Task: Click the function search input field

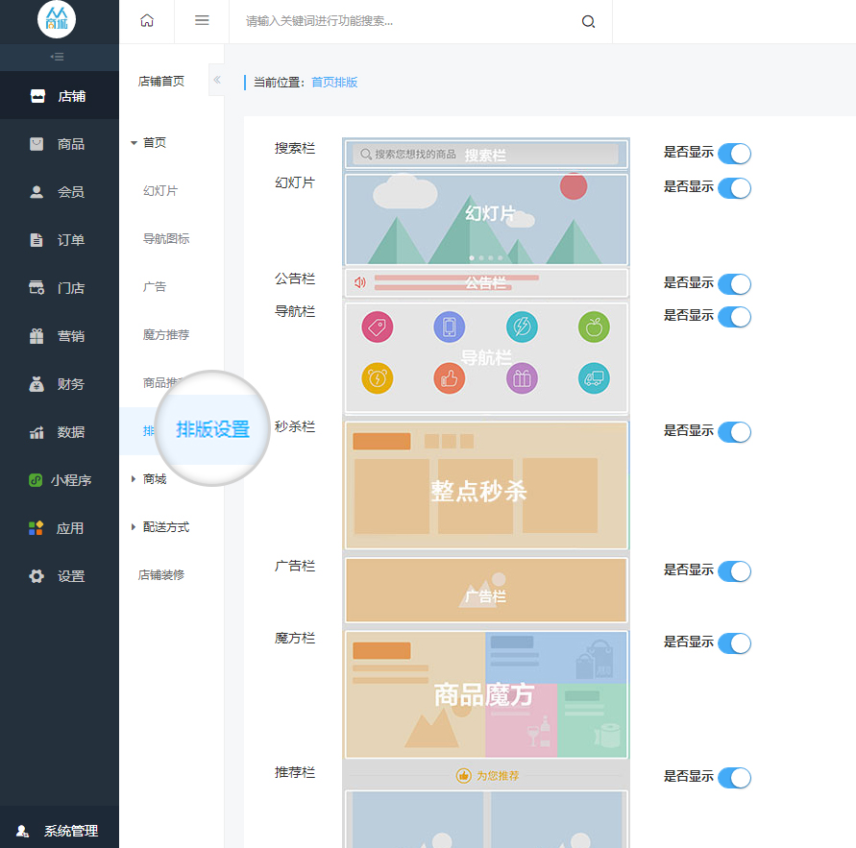Action: 404,21
